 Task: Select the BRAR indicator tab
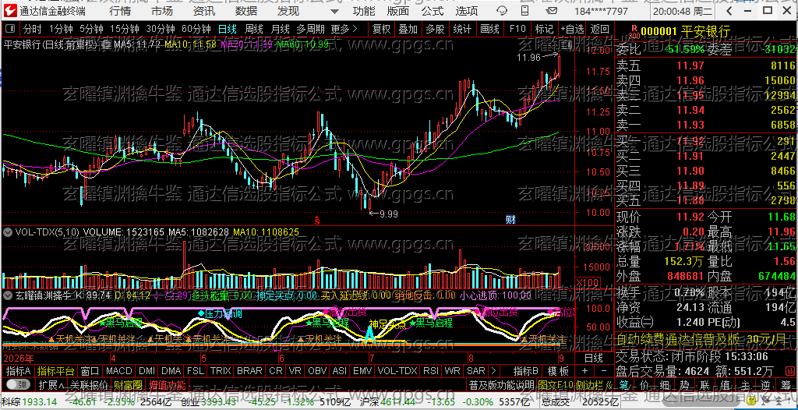click(x=250, y=371)
